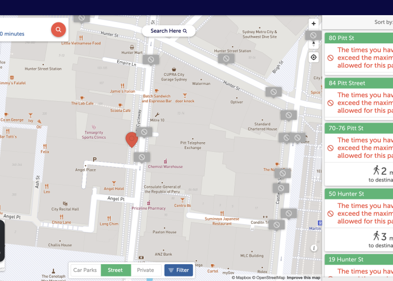Click the Hunter Mart store icon
This screenshot has width=393, height=281.
coord(132,47)
